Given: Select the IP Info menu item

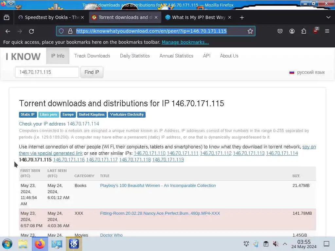Looking at the screenshot, I should coord(58,56).
